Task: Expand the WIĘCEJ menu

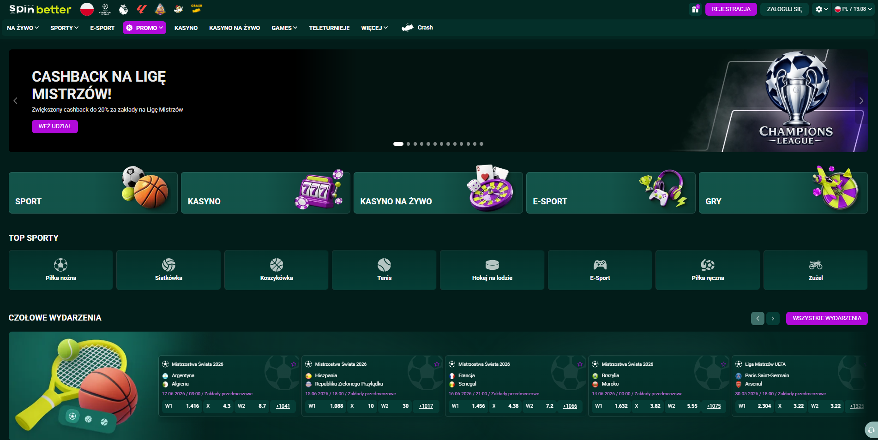Action: [x=374, y=28]
